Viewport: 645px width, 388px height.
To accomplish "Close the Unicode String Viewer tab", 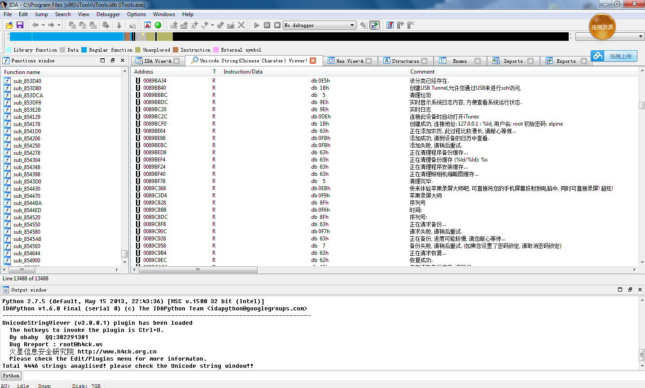I will 313,61.
